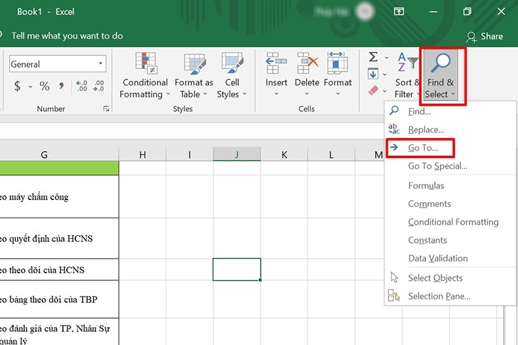
Task: Select column J header
Action: point(237,155)
